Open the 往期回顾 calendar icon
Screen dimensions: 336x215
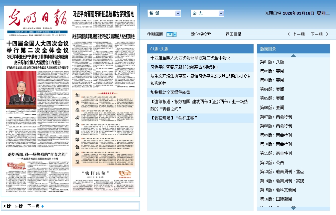click(169, 34)
